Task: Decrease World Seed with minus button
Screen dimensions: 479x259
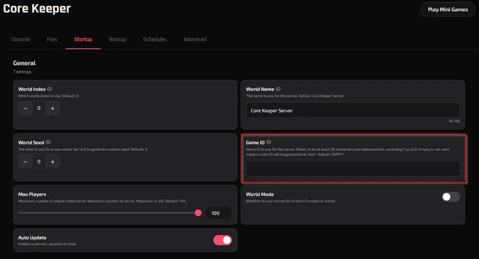Action: pyautogui.click(x=25, y=162)
